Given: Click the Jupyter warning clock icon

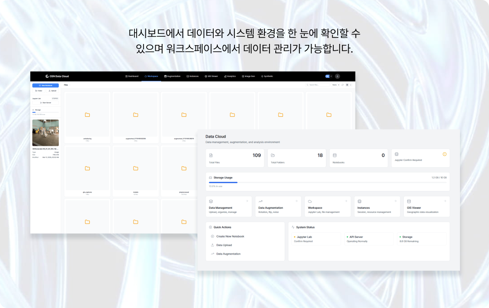Looking at the screenshot, I should pos(445,154).
